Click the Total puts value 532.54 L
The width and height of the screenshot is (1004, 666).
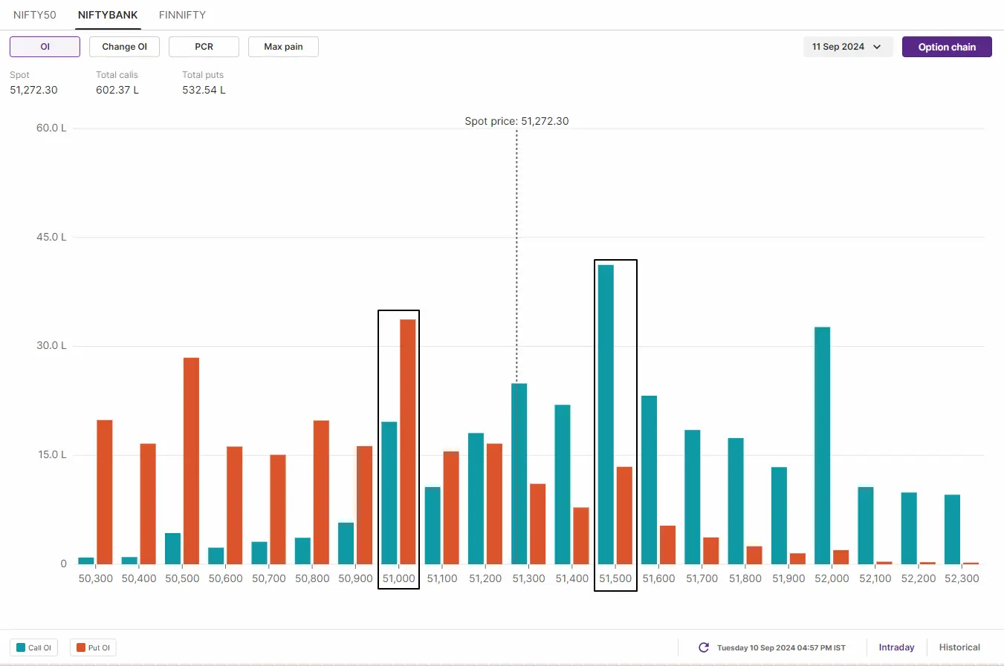(204, 90)
